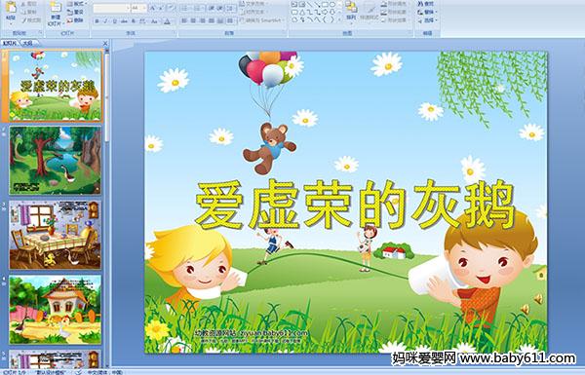This screenshot has width=585, height=375.
Task: Click the increase font size icon
Action: 153,8
